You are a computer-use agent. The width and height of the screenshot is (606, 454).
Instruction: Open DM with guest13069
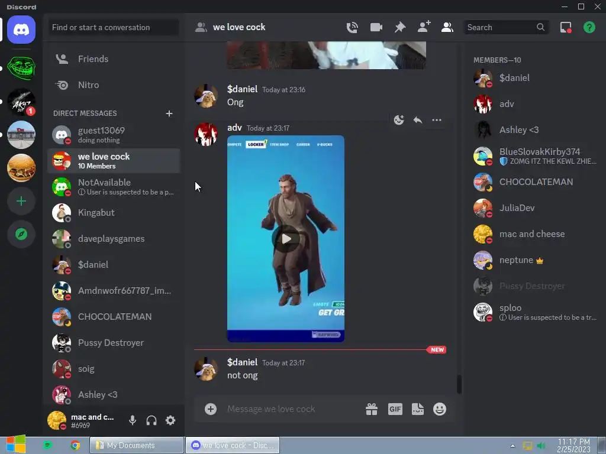tap(114, 135)
